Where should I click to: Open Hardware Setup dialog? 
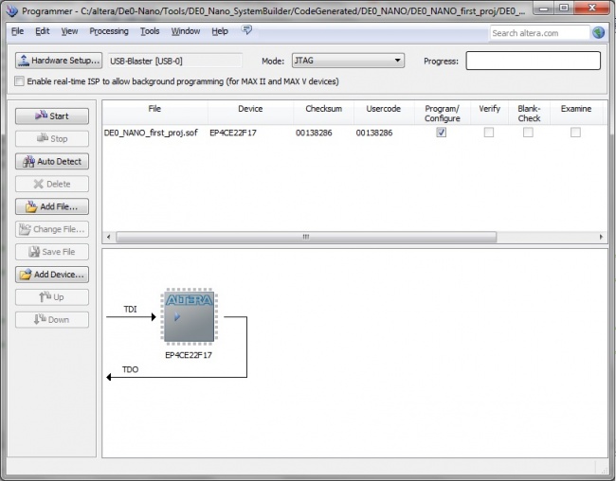pos(59,61)
